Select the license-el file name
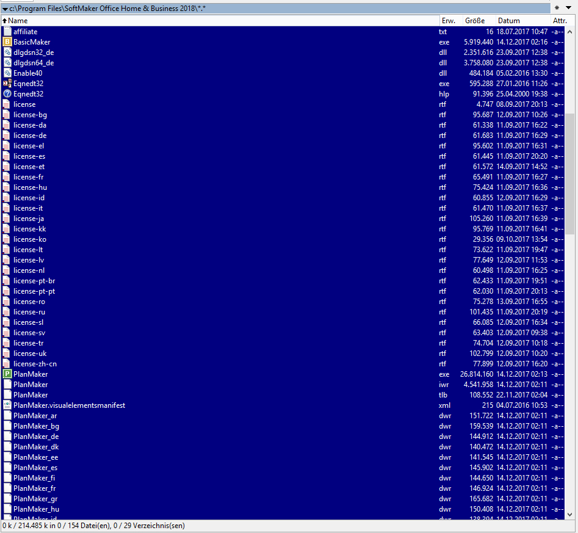The image size is (578, 533). tap(29, 146)
